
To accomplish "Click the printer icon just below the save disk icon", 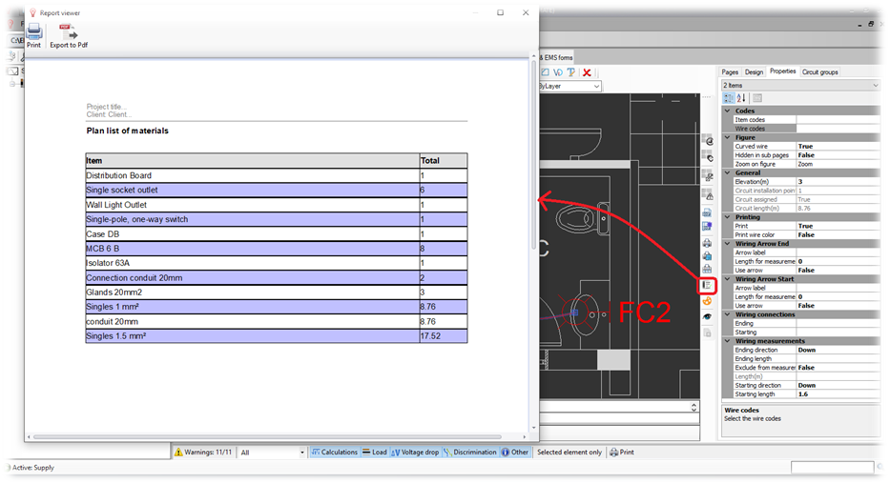I will click(707, 243).
